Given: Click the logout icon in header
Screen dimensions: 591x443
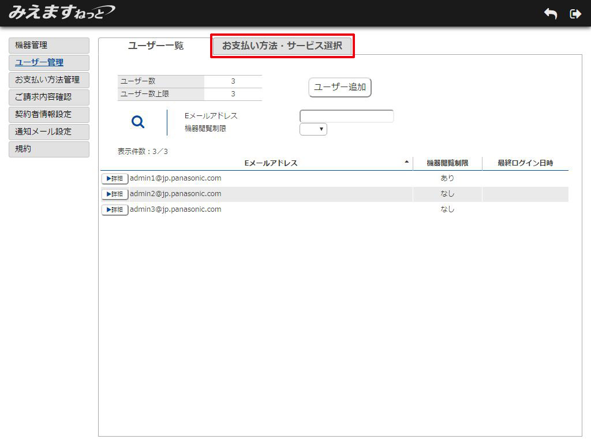Looking at the screenshot, I should [x=575, y=14].
